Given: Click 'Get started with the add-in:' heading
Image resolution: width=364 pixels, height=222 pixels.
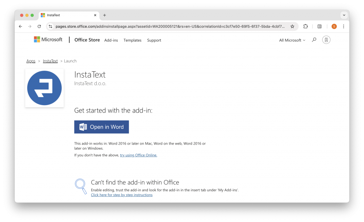Looking at the screenshot, I should pos(113,110).
